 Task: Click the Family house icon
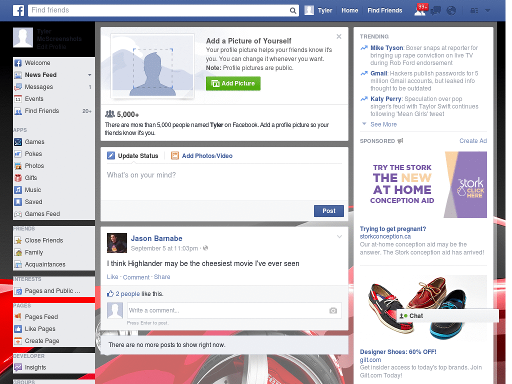18,252
